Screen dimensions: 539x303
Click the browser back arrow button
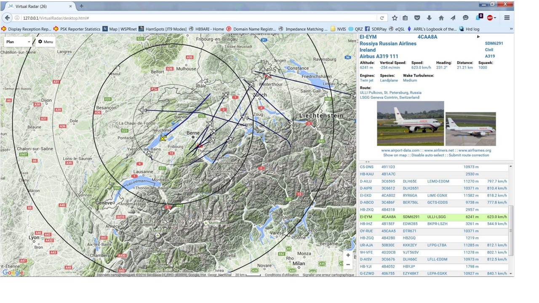pos(7,18)
